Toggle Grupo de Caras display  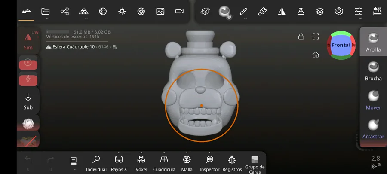255,165
